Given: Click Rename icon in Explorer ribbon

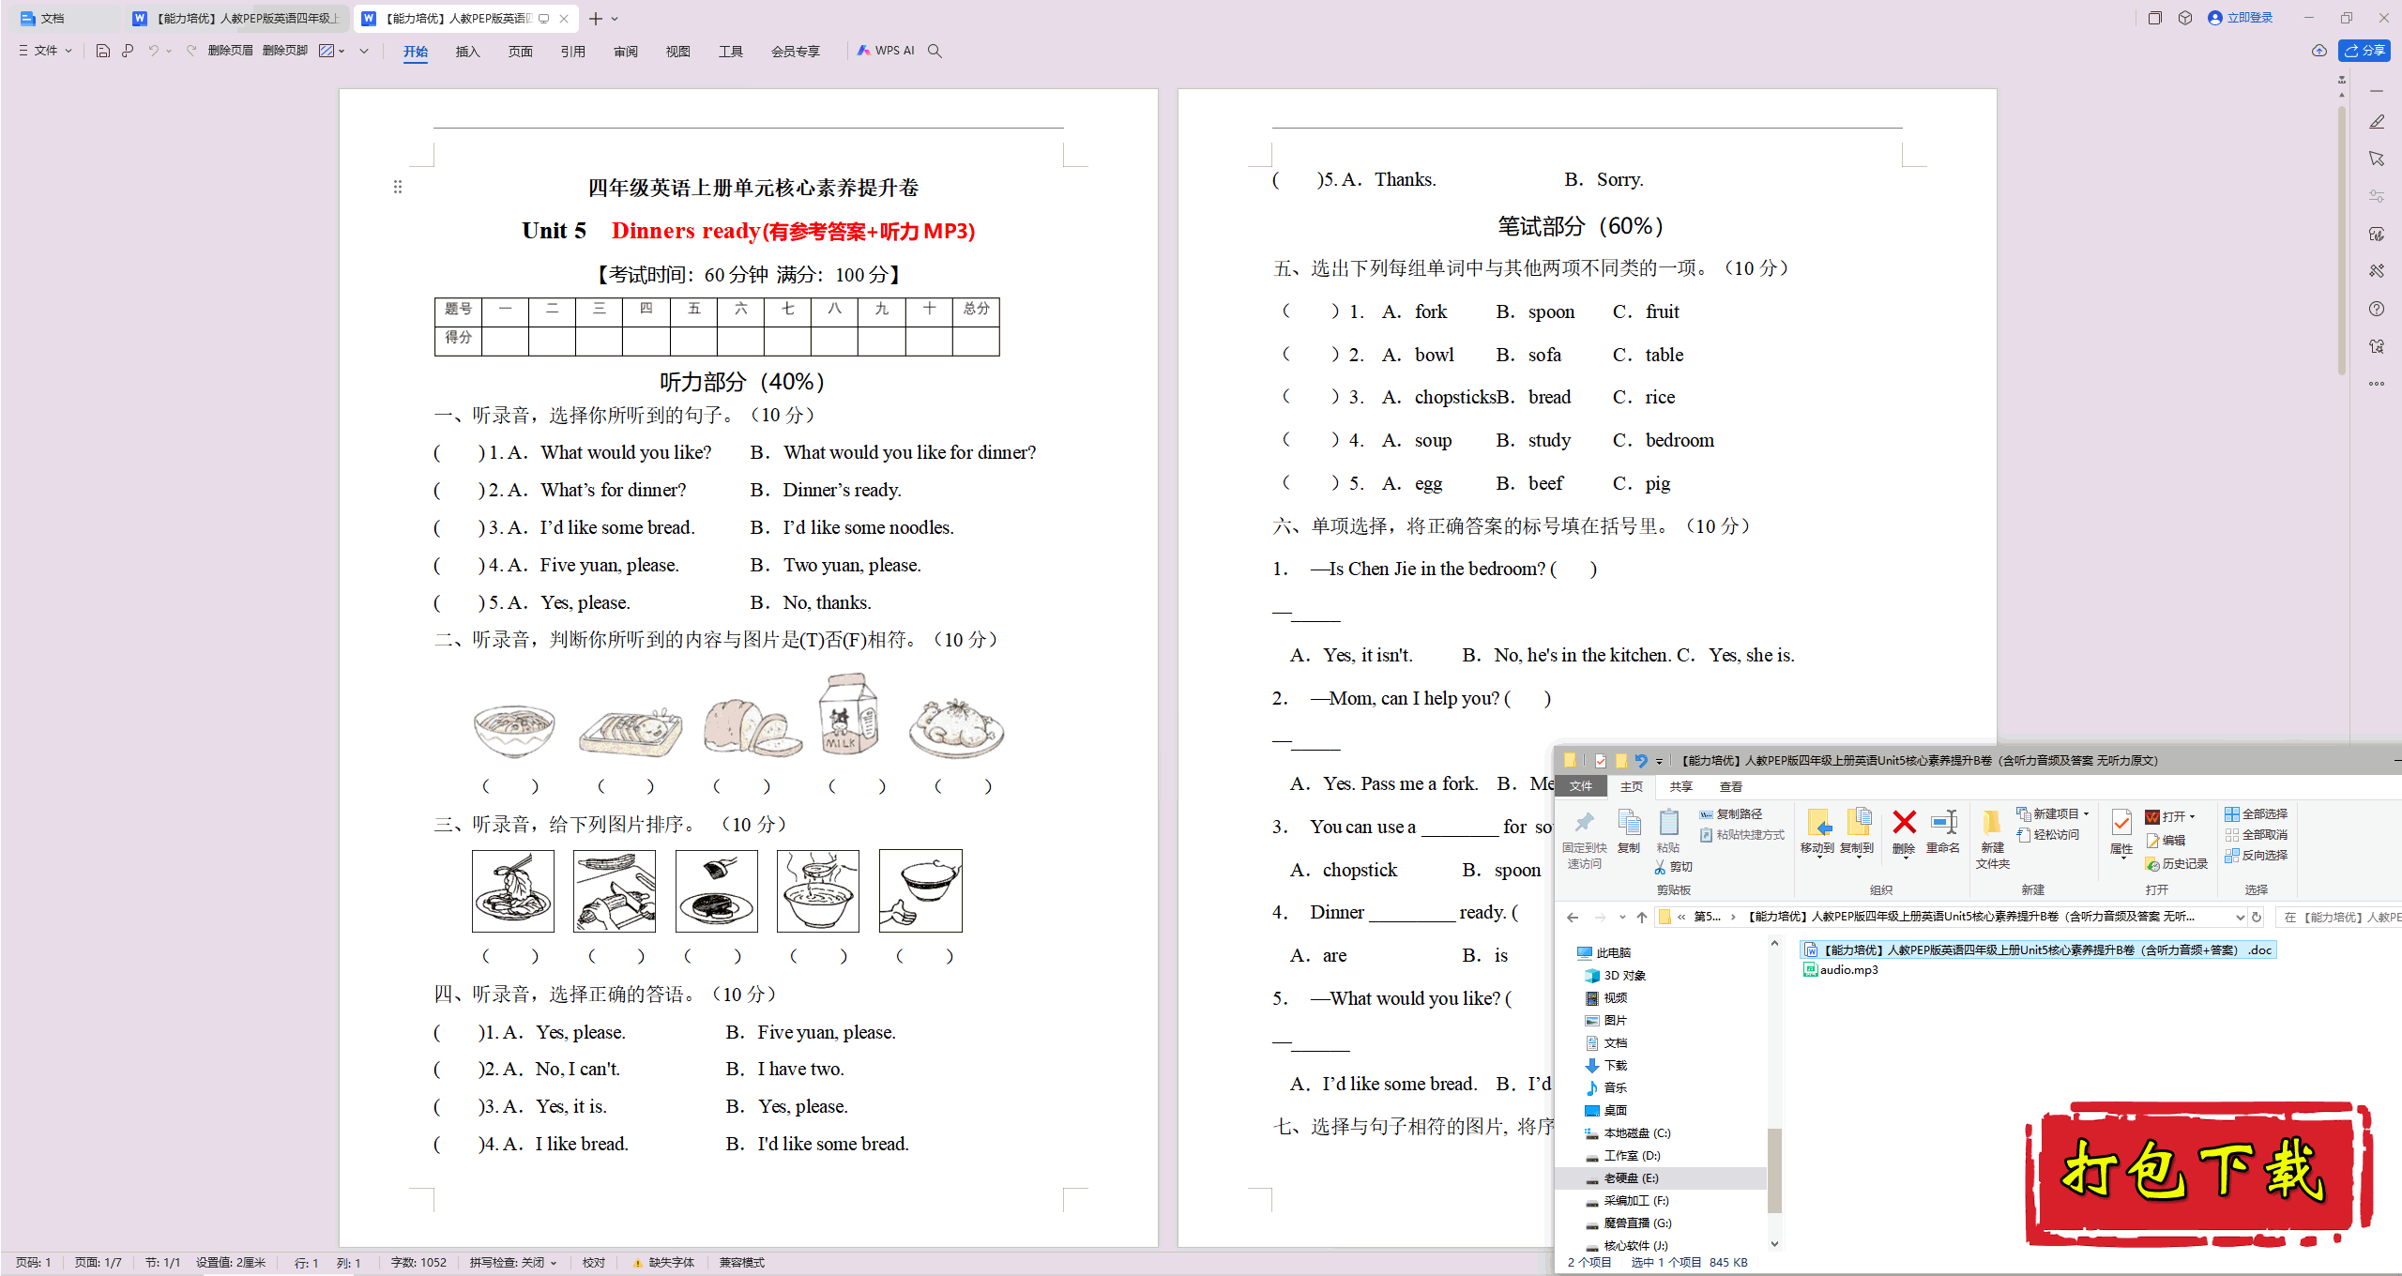Looking at the screenshot, I should 1943,832.
